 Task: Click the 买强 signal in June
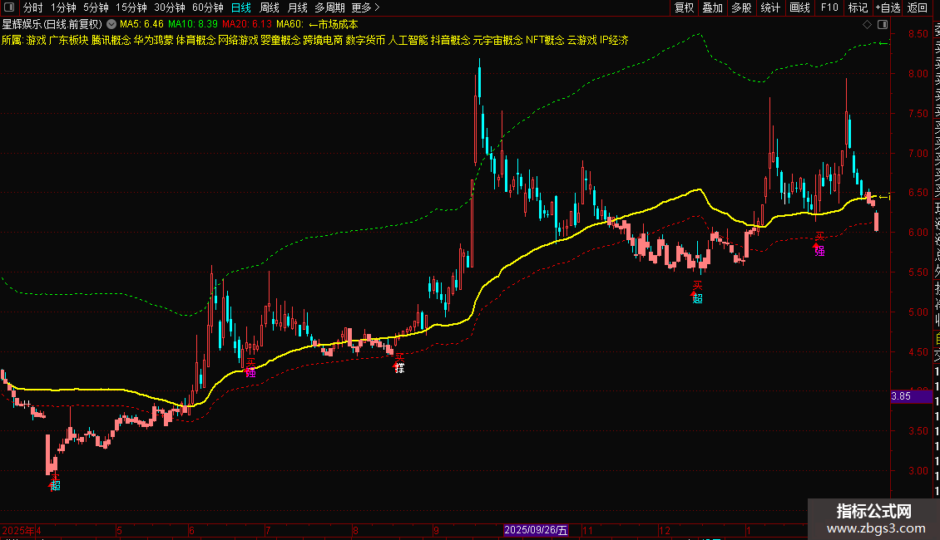(x=250, y=369)
